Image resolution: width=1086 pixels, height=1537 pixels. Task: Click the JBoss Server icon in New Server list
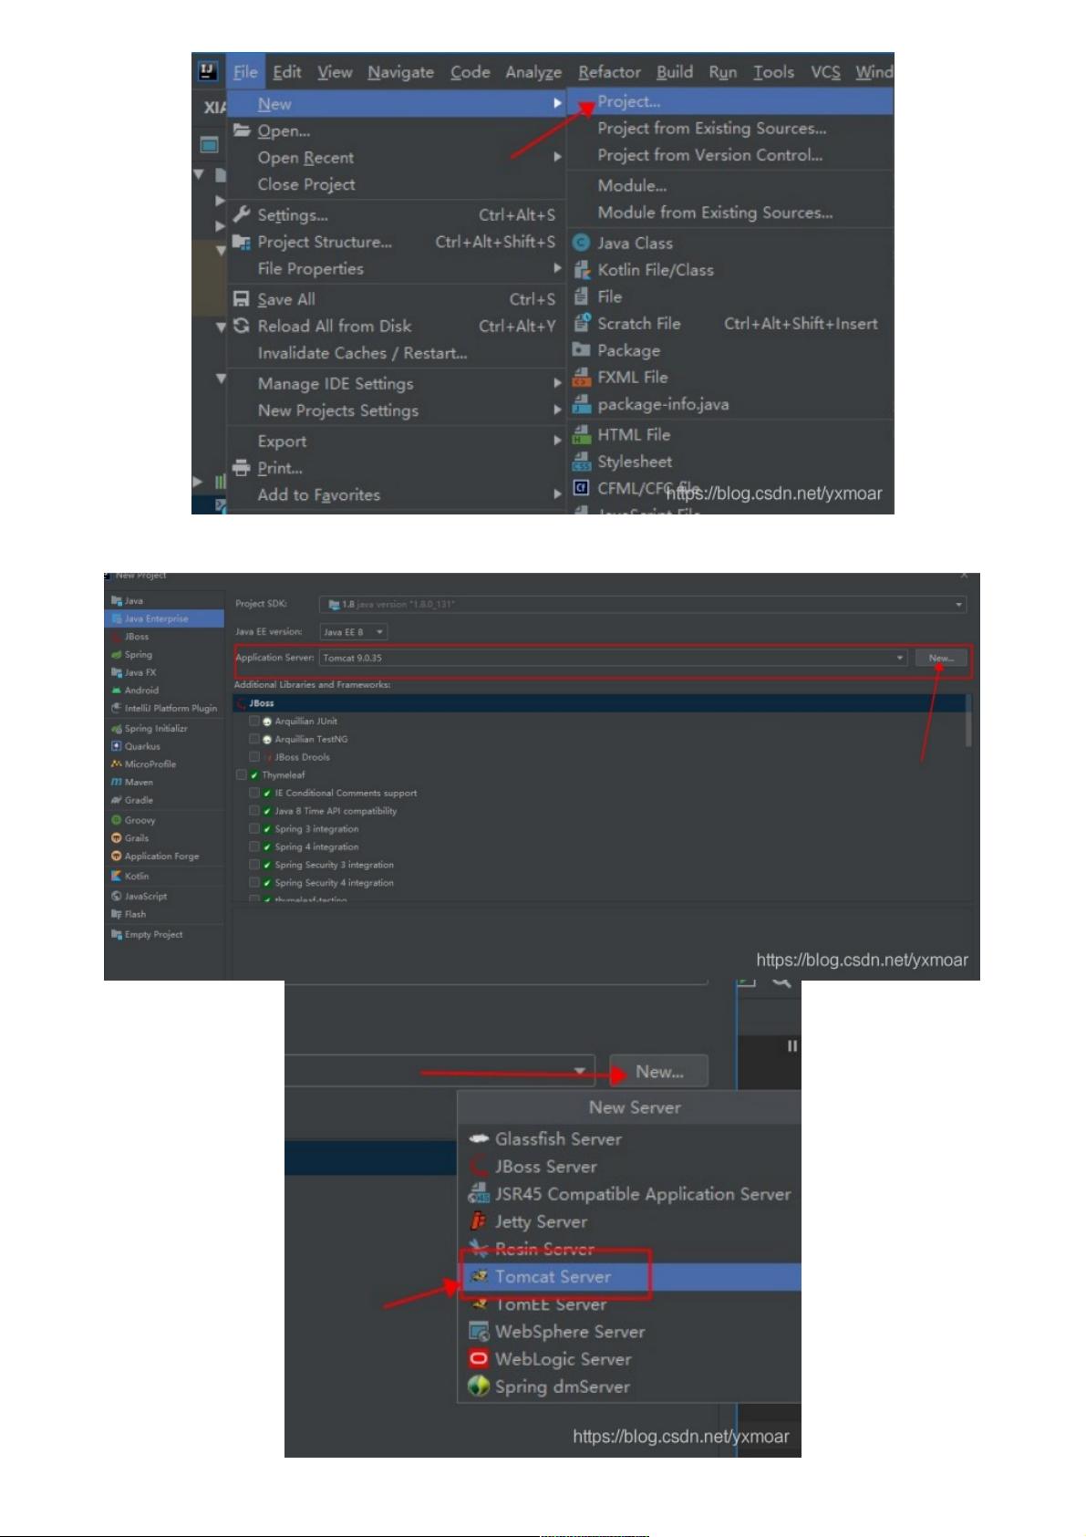[479, 1166]
